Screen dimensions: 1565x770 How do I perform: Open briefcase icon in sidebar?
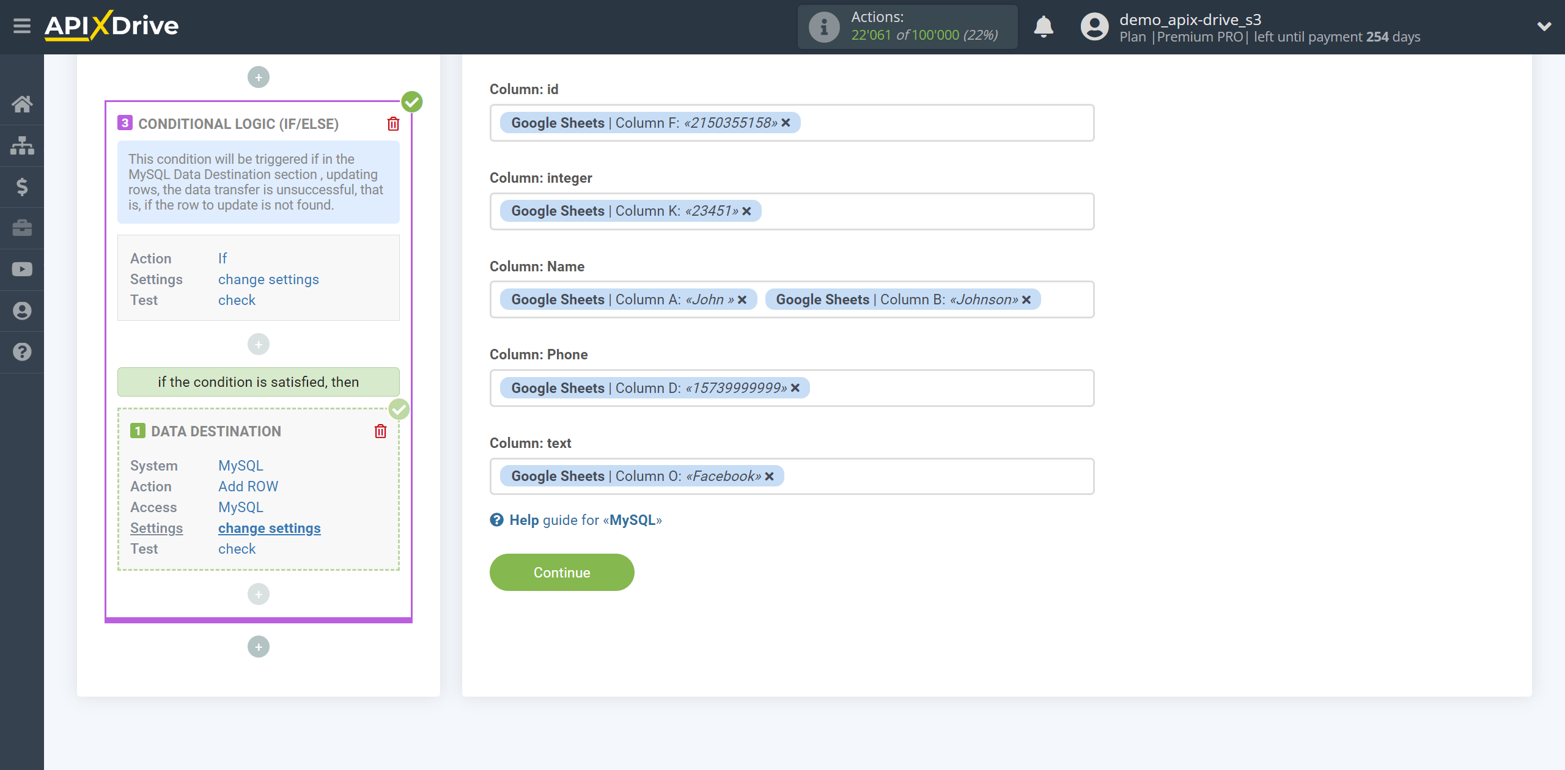22,228
